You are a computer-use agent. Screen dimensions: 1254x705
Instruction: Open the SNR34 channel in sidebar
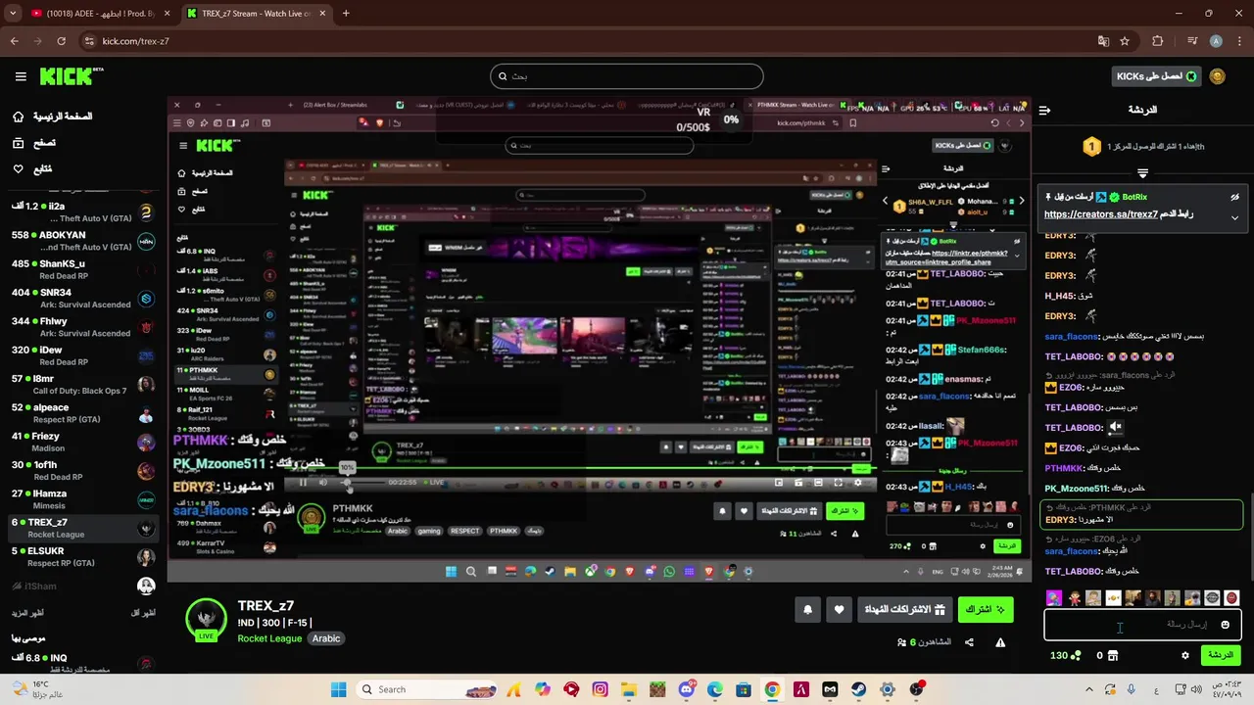tap(81, 298)
